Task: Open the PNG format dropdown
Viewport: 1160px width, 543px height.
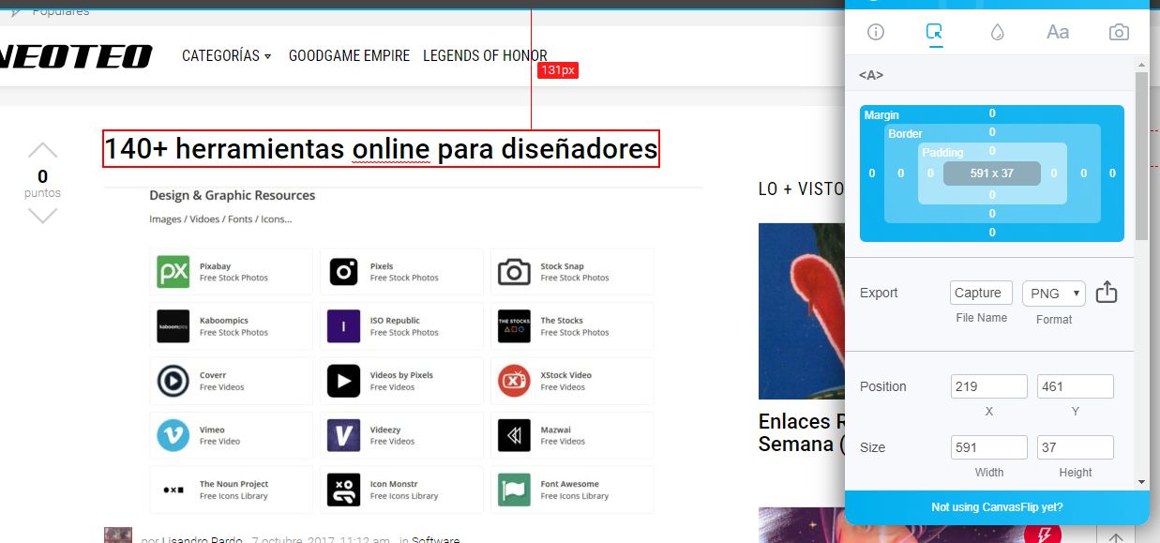Action: pos(1054,294)
